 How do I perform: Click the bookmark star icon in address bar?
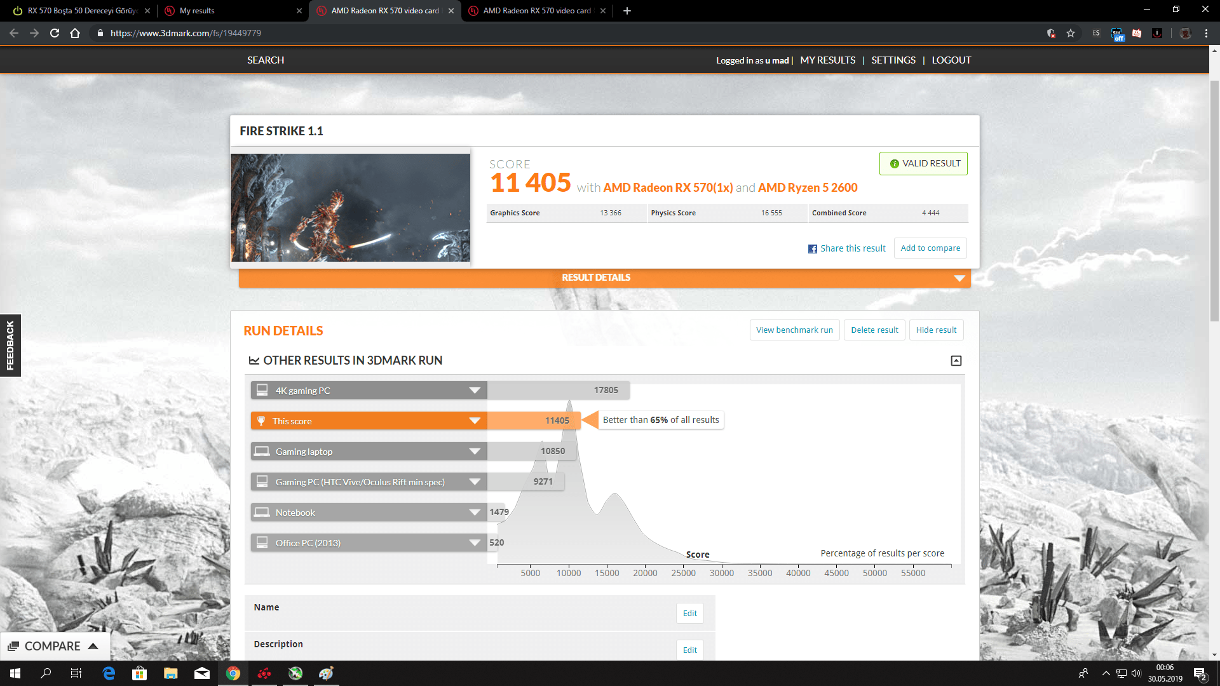1071,33
